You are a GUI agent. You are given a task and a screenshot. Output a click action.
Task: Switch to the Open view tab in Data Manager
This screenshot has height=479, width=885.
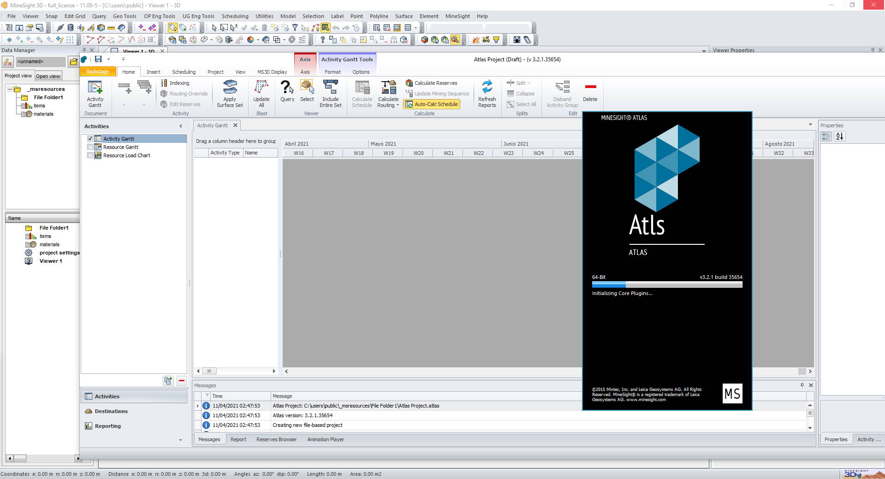point(48,76)
